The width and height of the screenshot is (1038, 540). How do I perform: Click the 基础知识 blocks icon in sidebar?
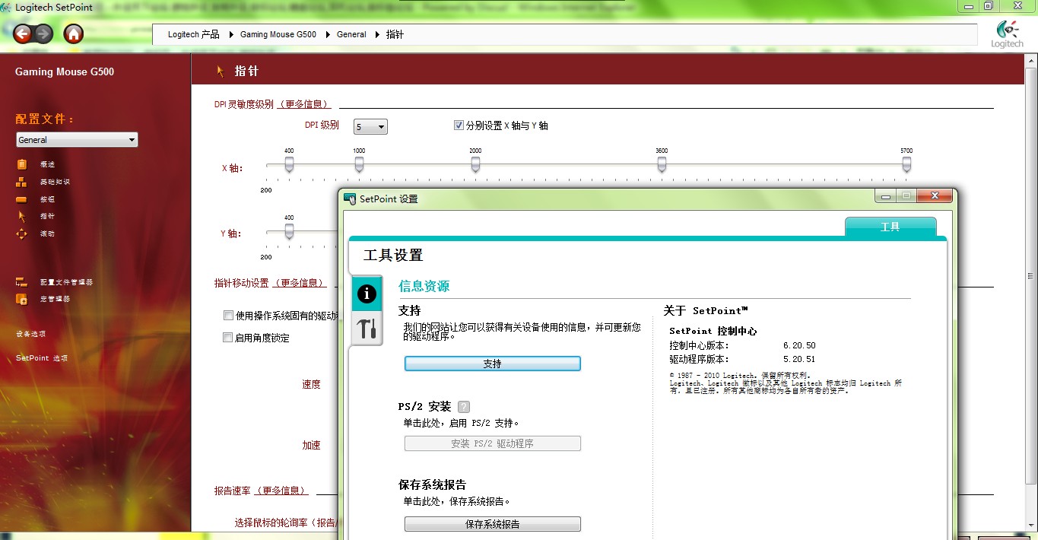[x=22, y=182]
